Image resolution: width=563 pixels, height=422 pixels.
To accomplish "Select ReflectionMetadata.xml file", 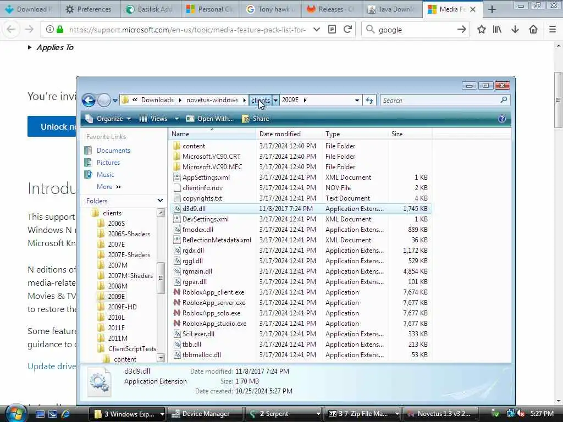I will pyautogui.click(x=217, y=240).
